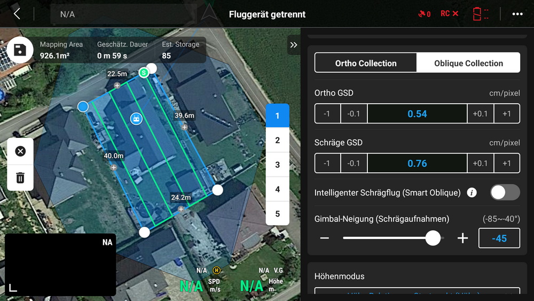Increase Schräge GSD by 0.1
The width and height of the screenshot is (534, 301).
480,163
